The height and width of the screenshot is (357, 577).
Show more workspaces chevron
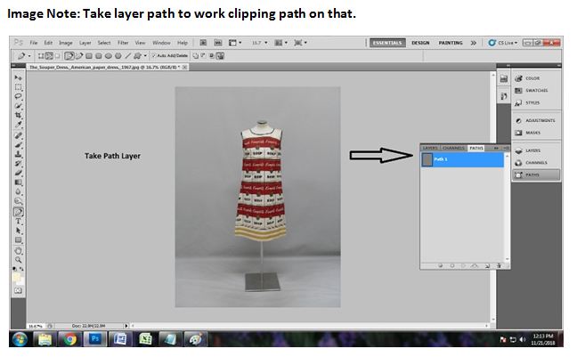(x=473, y=43)
